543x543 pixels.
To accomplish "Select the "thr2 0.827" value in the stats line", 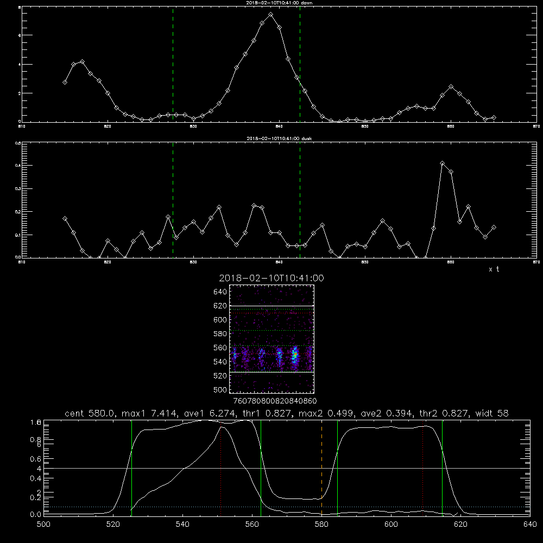I will (x=444, y=413).
